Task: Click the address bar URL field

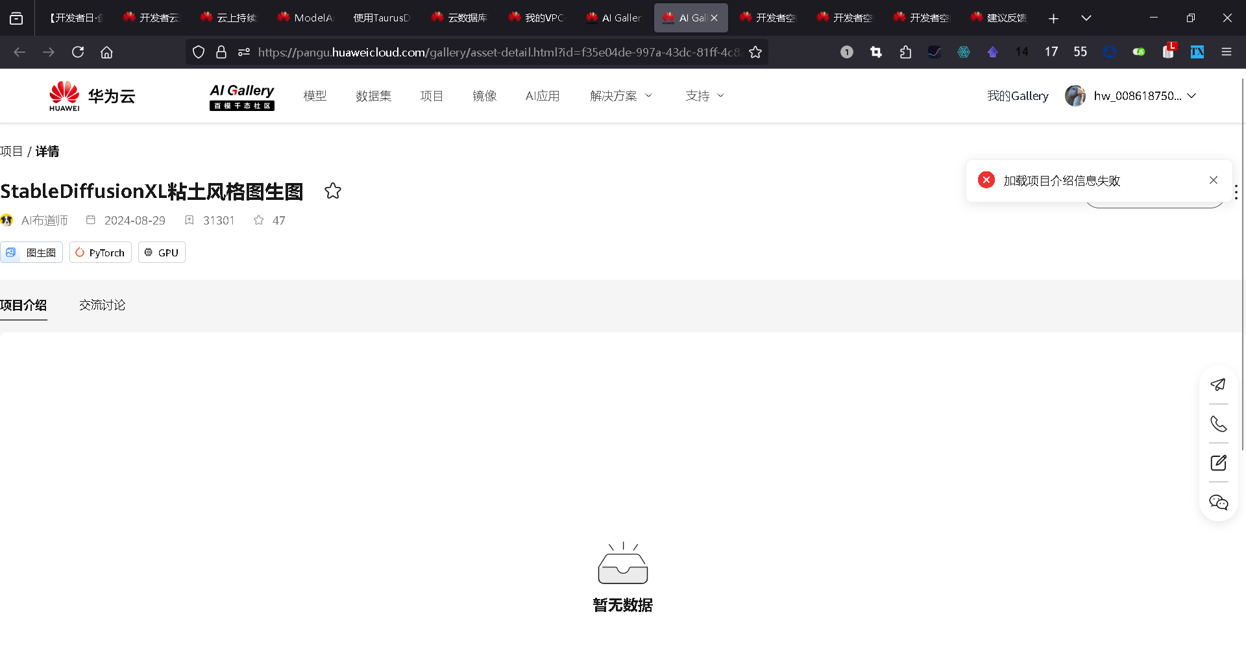Action: tap(498, 52)
